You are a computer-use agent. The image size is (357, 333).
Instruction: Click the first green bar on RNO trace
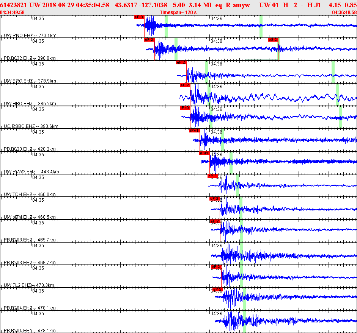(166, 26)
